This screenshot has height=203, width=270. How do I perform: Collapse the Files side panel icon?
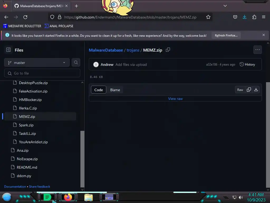[8, 50]
